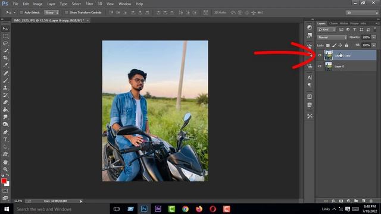381x214 pixels.
Task: Select the Eyedropper tool
Action: click(x=5, y=65)
